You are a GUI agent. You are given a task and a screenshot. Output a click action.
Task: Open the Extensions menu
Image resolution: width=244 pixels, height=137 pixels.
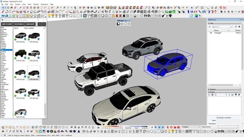44,4
